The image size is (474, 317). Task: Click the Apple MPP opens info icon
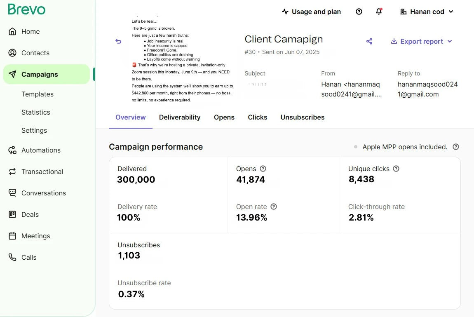coord(456,147)
